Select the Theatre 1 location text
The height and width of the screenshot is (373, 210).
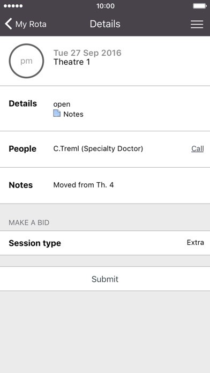pyautogui.click(x=72, y=62)
